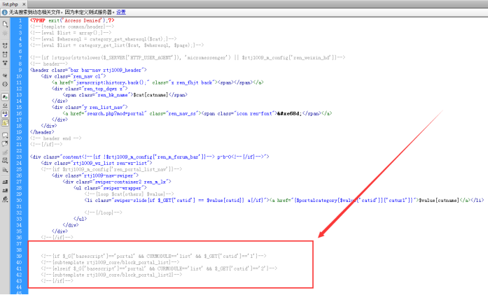The height and width of the screenshot is (295, 488).
Task: Click the $cat[catname] span line
Action: pos(125,95)
